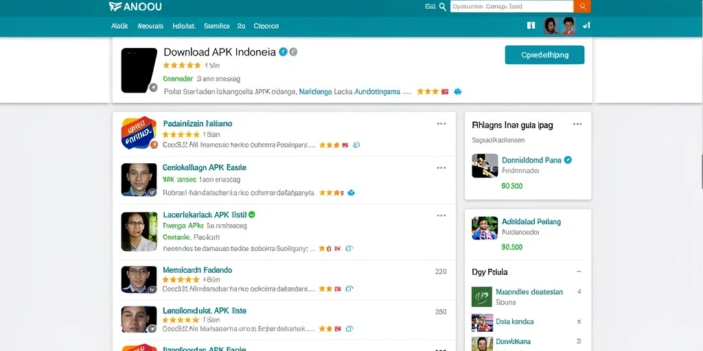Open Cenlokallagn APK Eastie avatar
Screen dimensions: 703x351
click(139, 180)
